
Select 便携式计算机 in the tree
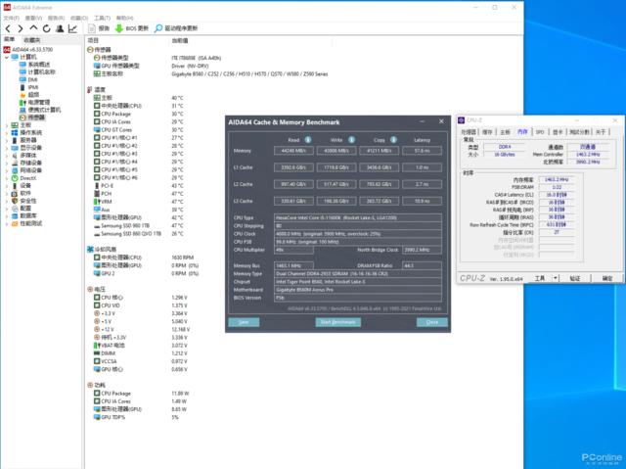point(40,110)
